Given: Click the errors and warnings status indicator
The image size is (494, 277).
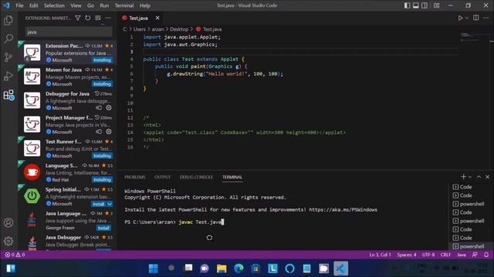Looking at the screenshot, I should [15, 255].
